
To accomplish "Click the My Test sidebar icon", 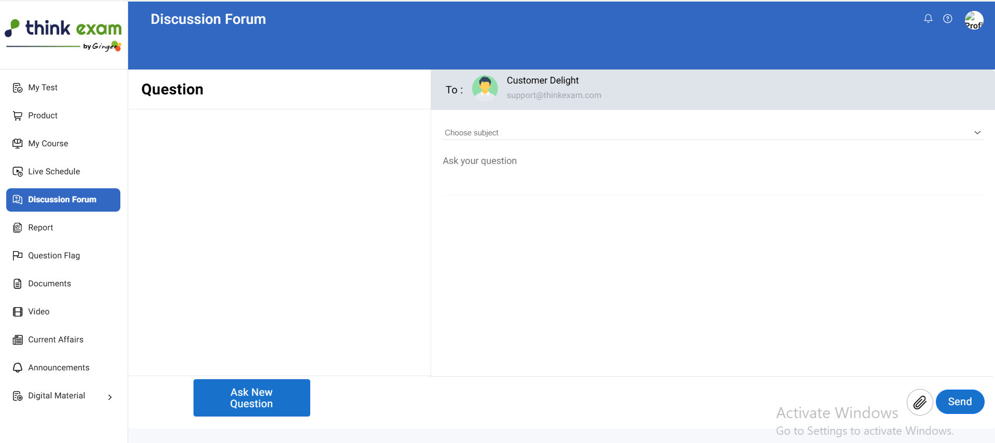I will click(x=18, y=88).
